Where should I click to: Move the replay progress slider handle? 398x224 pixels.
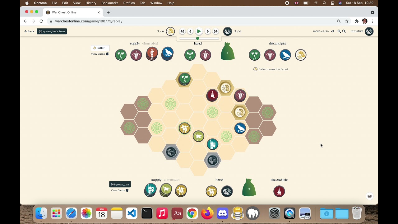[x=197, y=38]
